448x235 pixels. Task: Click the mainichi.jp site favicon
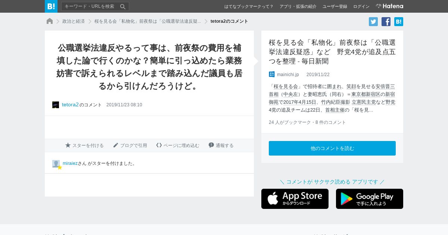[x=272, y=75]
